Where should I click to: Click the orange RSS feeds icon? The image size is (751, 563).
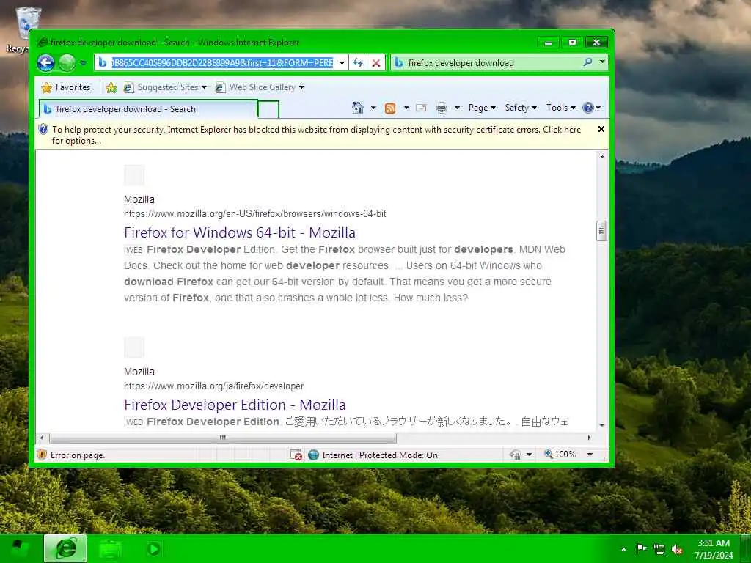pos(390,108)
